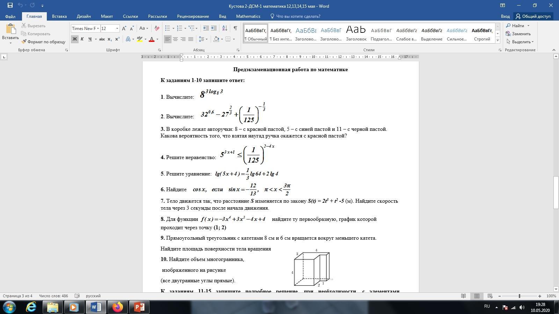The height and width of the screenshot is (314, 559).
Task: Toggle Bold formatting
Action: [74, 39]
